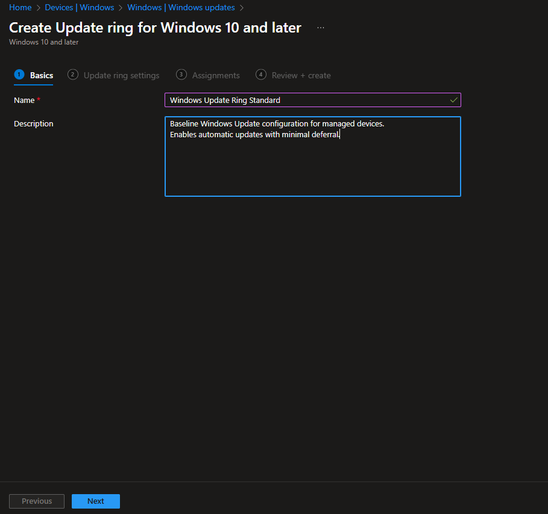This screenshot has width=548, height=514.
Task: Select the Review + create tab
Action: (301, 75)
